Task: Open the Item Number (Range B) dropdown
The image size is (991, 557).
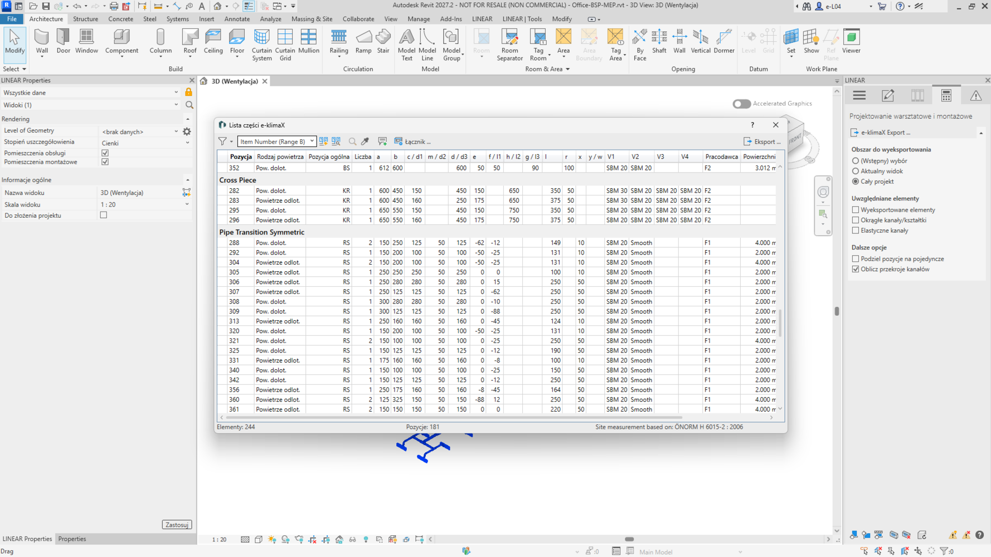Action: pyautogui.click(x=277, y=141)
